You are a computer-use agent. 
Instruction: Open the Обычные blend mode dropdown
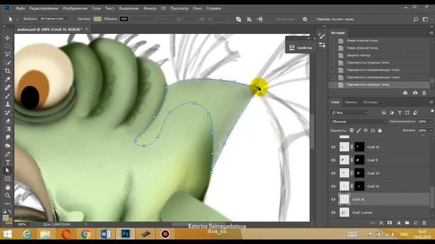pyautogui.click(x=359, y=121)
